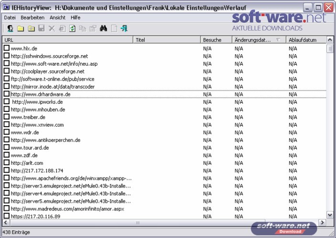Sort by the URL column header
The image size is (336, 238).
(68, 40)
